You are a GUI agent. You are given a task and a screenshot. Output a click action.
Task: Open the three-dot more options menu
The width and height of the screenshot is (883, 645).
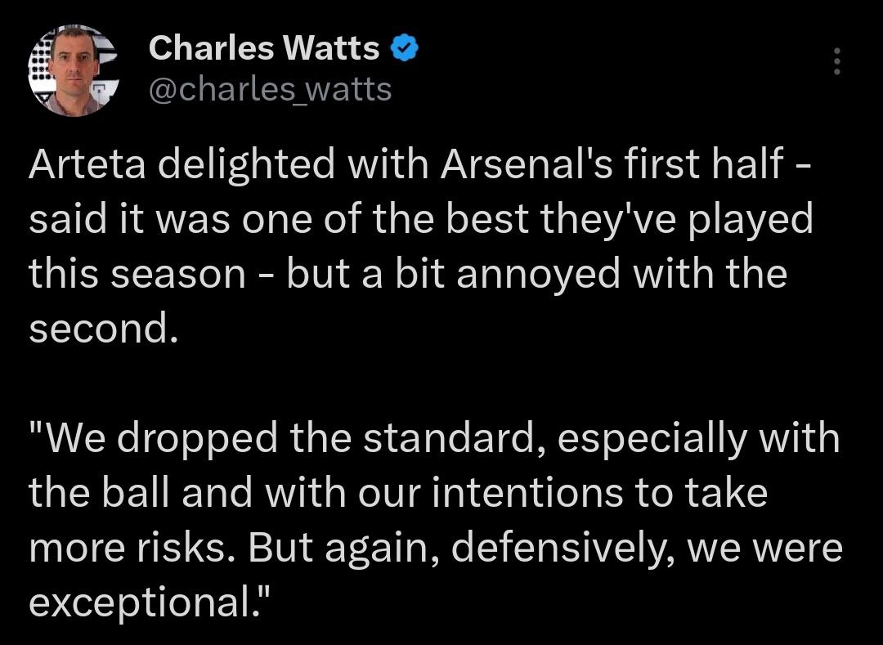pos(836,60)
